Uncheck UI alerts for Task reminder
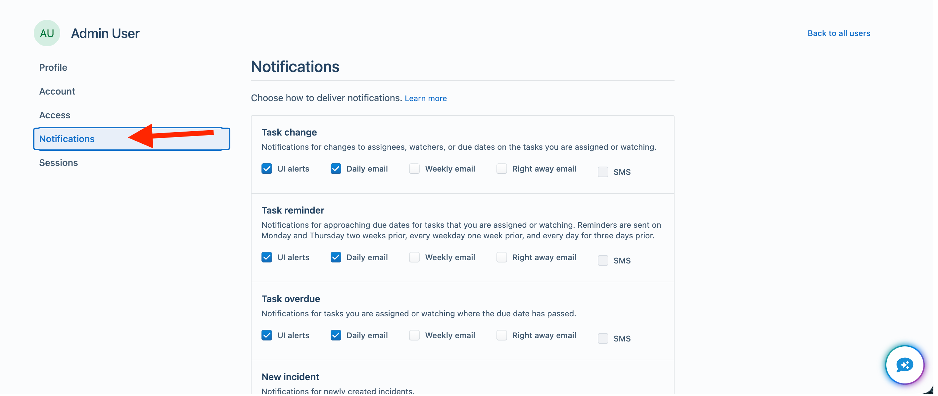This screenshot has height=396, width=938. pyautogui.click(x=266, y=257)
